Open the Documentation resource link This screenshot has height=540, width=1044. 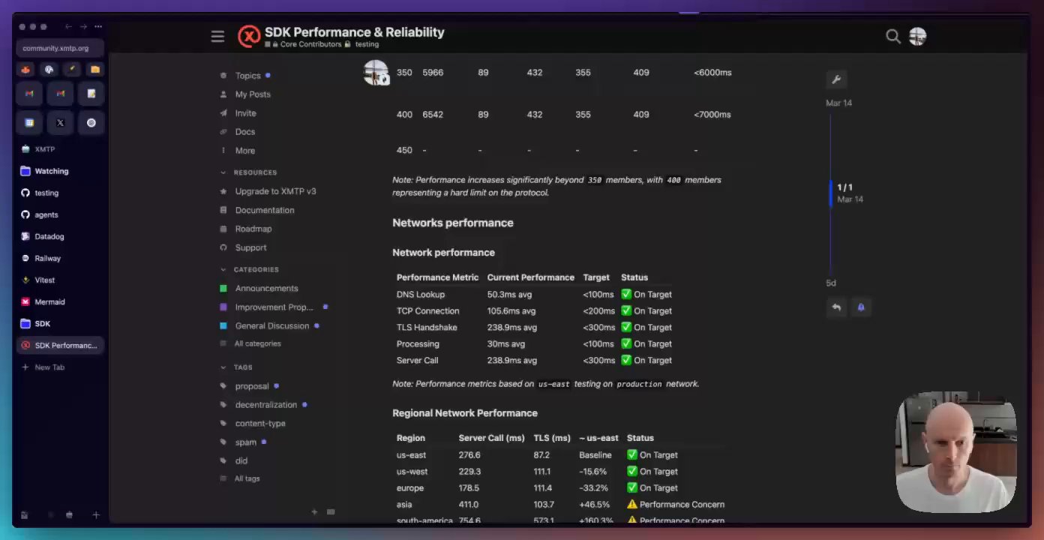click(264, 210)
